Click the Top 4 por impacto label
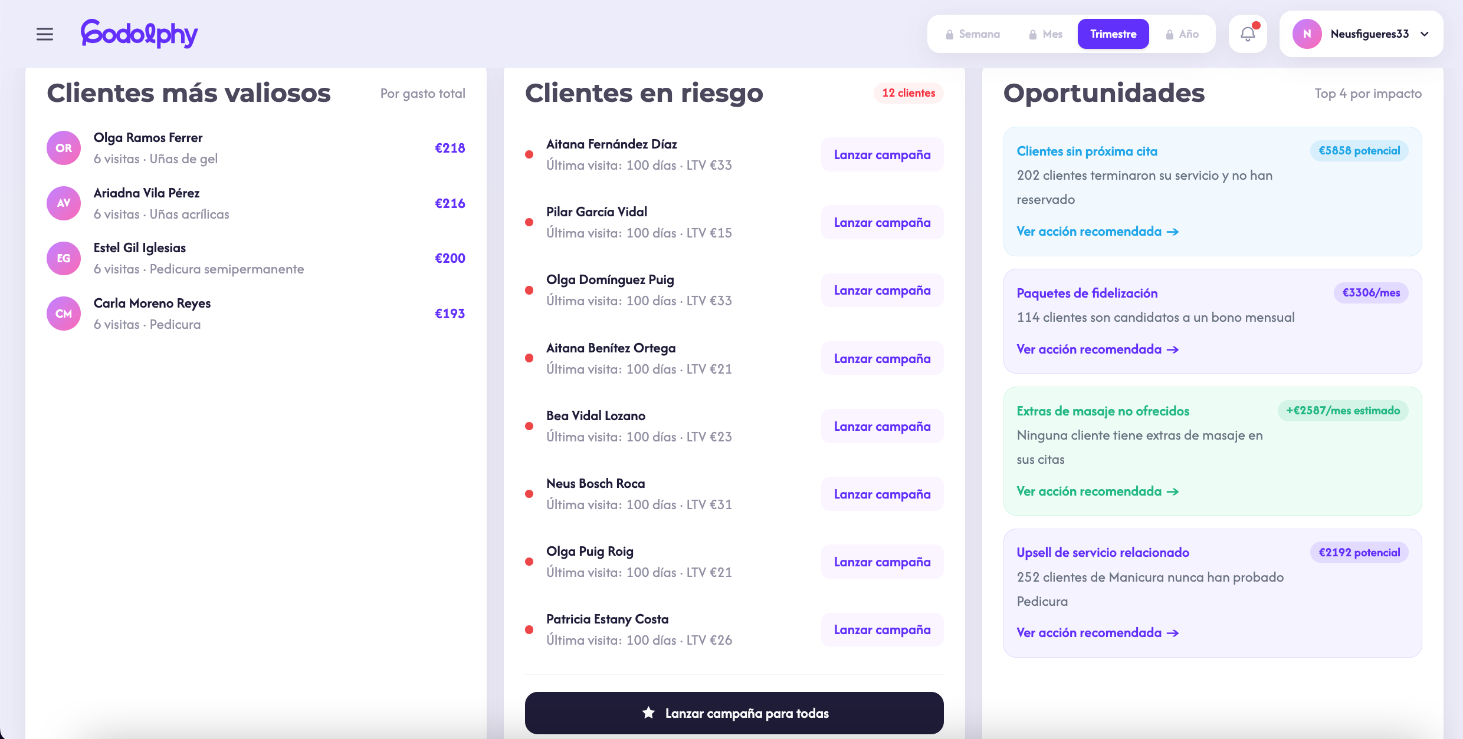Image resolution: width=1463 pixels, height=739 pixels. click(x=1368, y=93)
